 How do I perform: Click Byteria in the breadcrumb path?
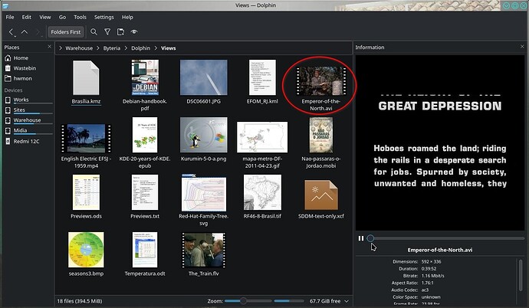[x=112, y=48]
